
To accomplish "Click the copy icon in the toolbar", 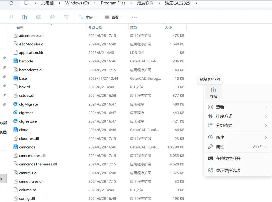I will tap(11, 17).
